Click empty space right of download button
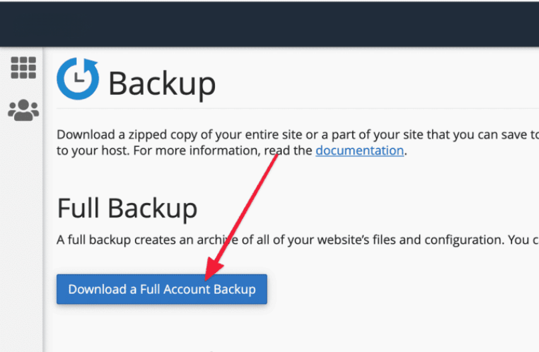 [401, 289]
